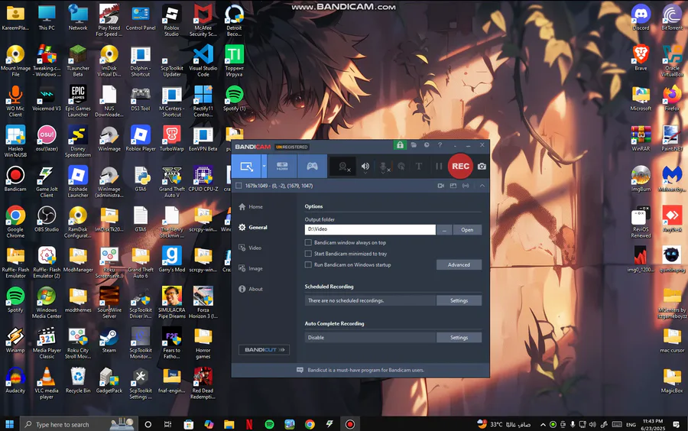
Task: Open the Windows Start menu
Action: (x=10, y=424)
